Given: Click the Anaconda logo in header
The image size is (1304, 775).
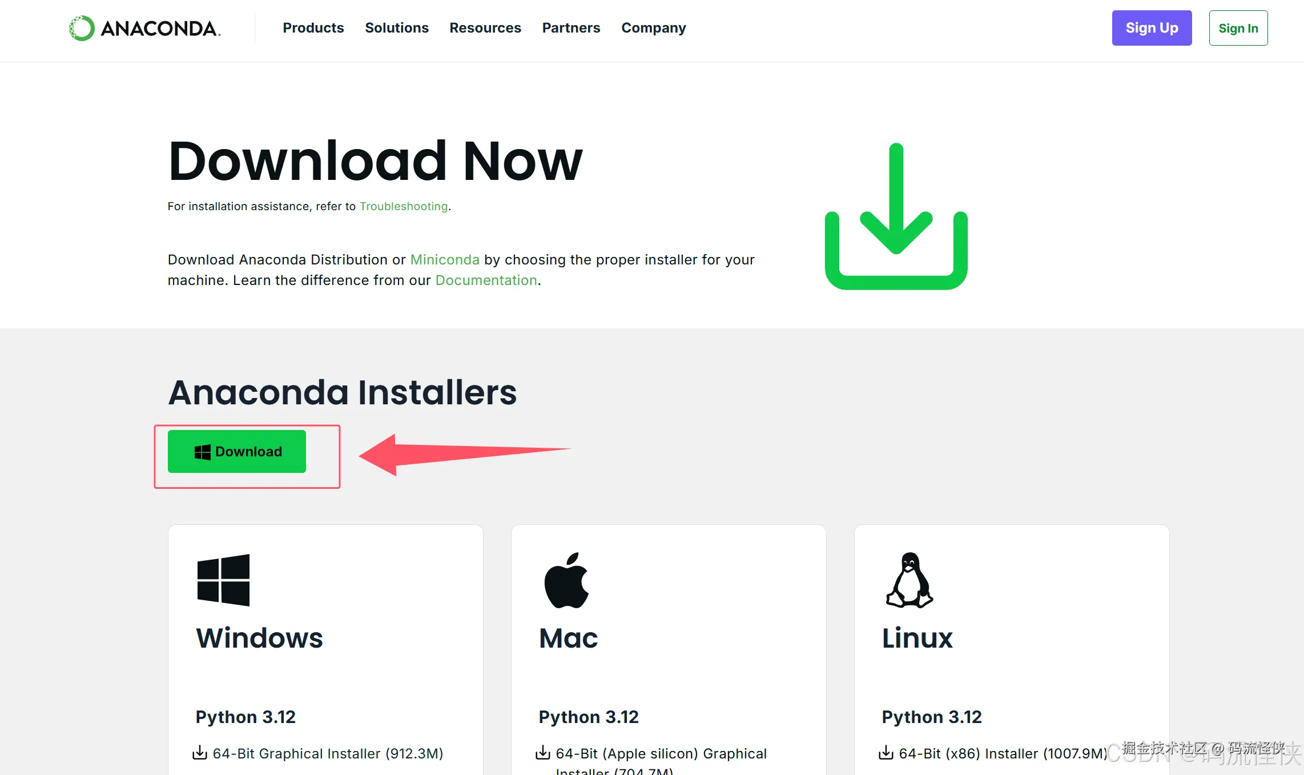Looking at the screenshot, I should (145, 28).
